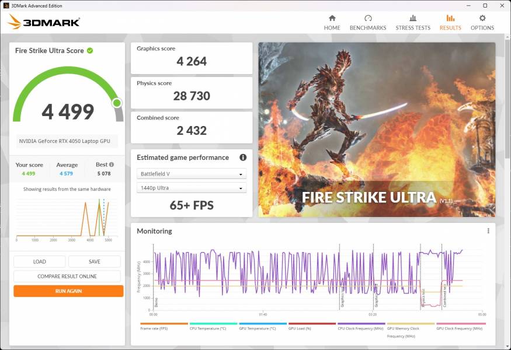Click the orange RUN AGAIN button
511x350 pixels.
(x=68, y=291)
